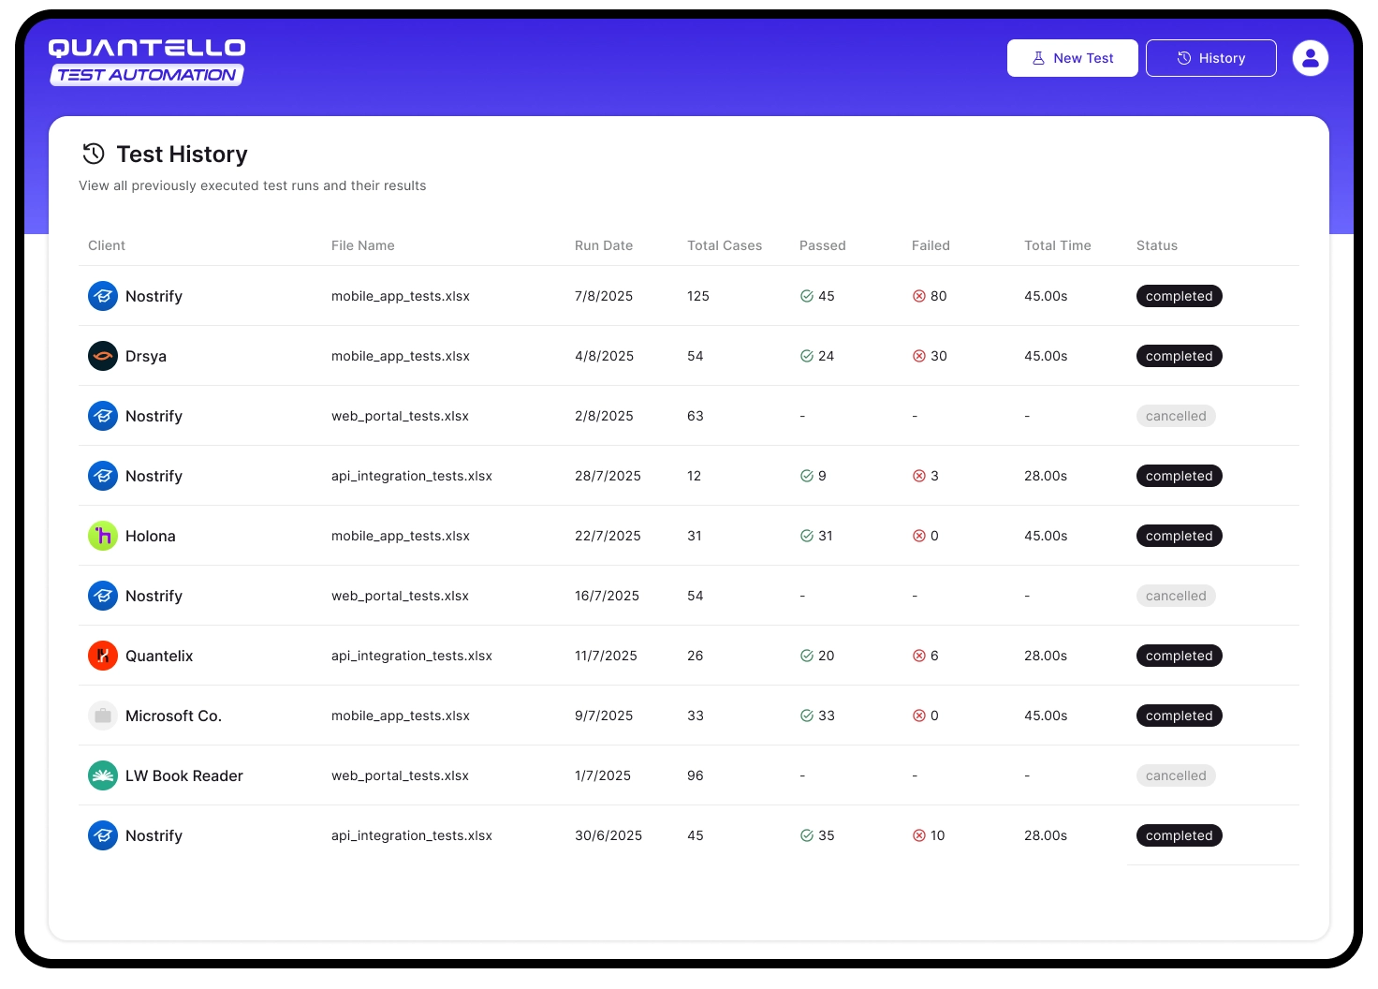Click the New Test button

coord(1072,58)
